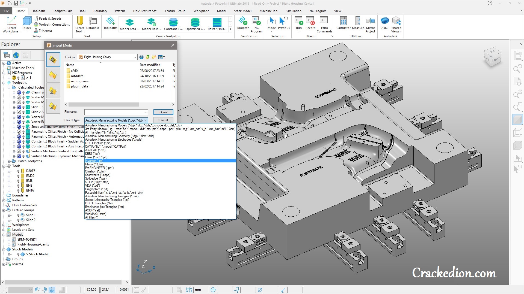Viewport: 524px width, 294px height.
Task: Click Mirror Project icon
Action: click(371, 21)
